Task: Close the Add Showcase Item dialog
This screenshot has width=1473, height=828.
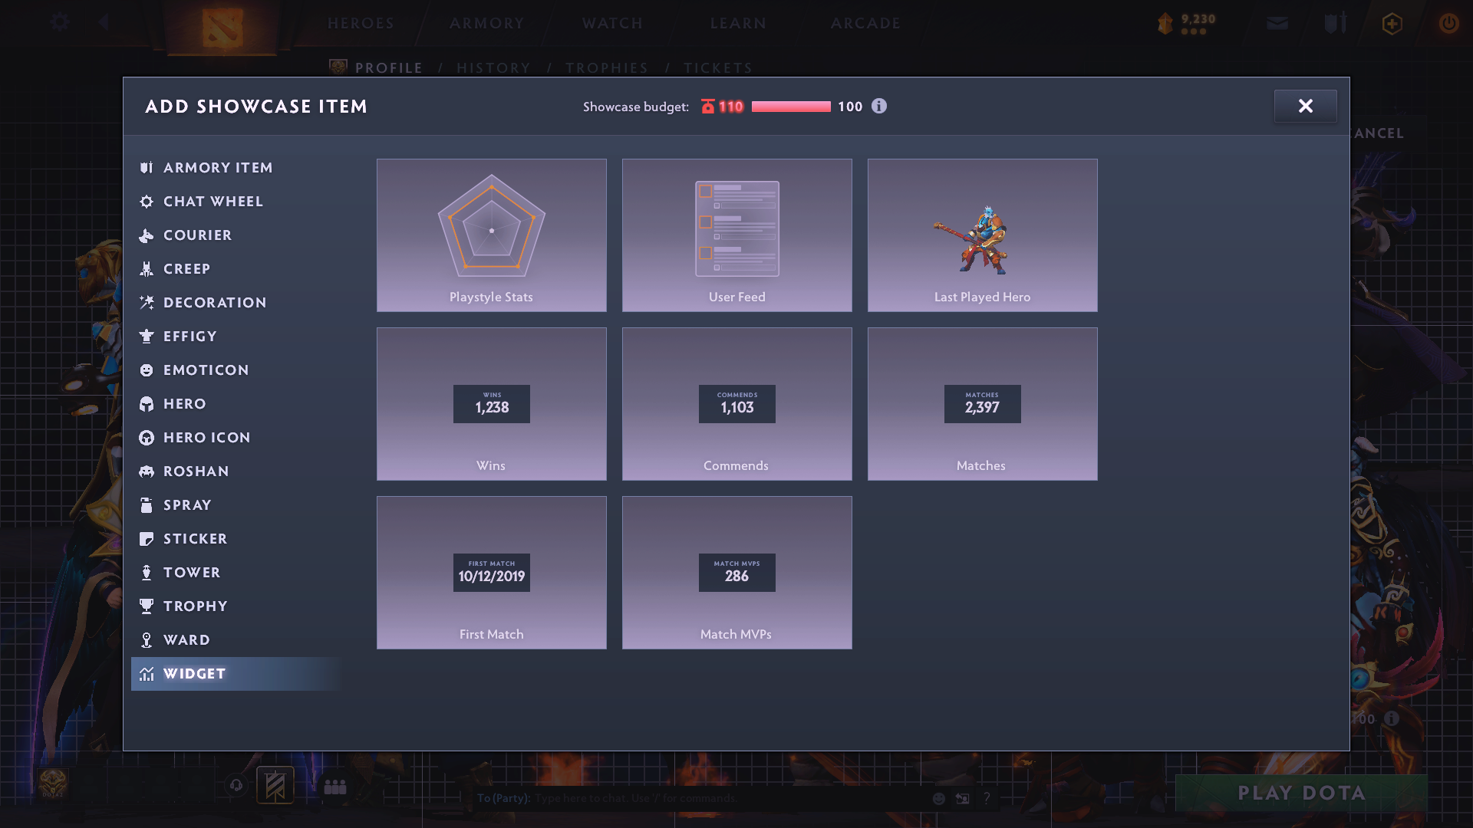Action: [1305, 107]
